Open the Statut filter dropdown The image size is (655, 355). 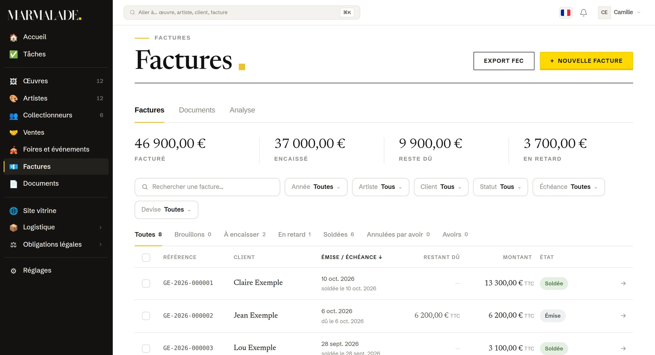coord(501,187)
